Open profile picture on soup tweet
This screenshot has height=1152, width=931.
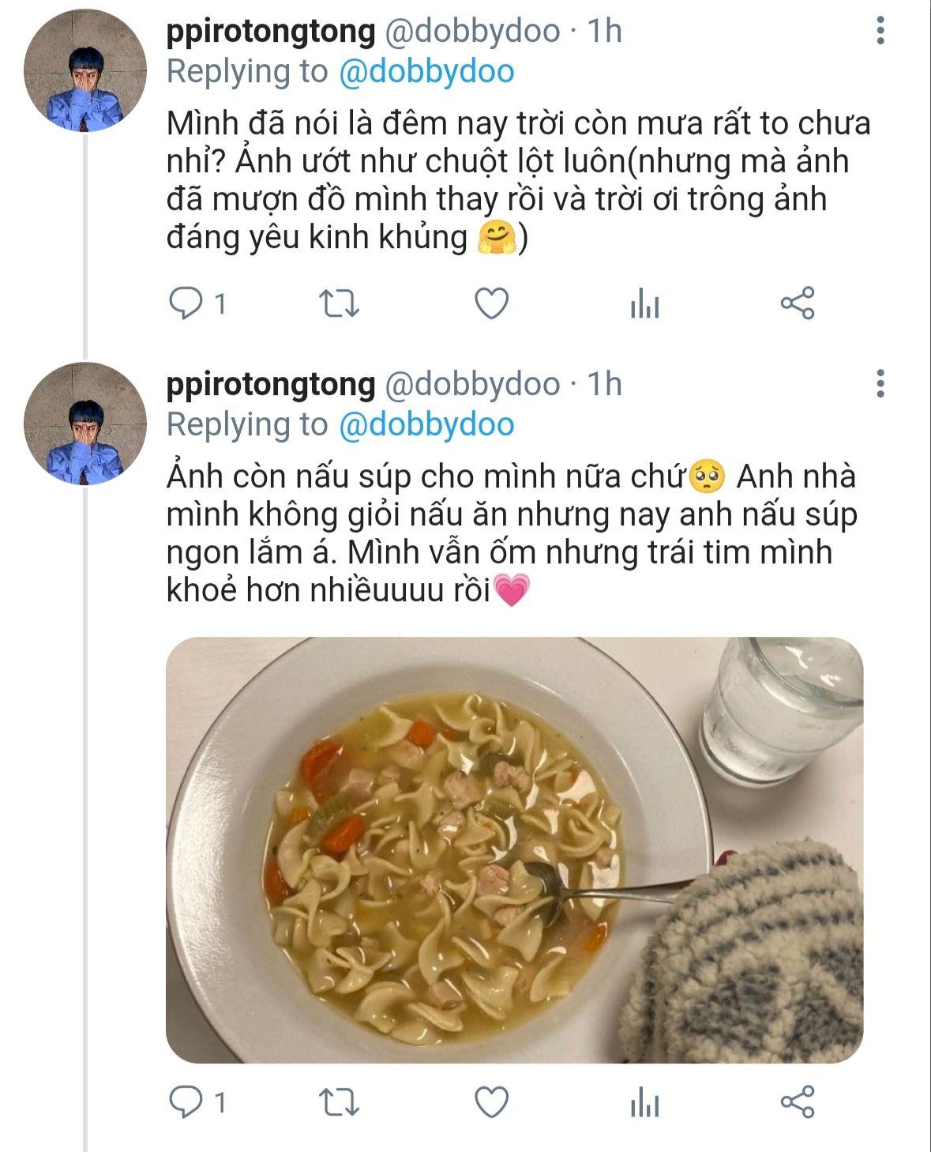click(x=85, y=424)
